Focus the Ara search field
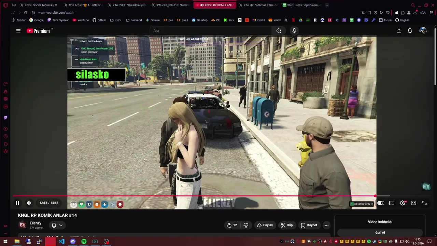Screen dimensions: 437x246 [211, 31]
